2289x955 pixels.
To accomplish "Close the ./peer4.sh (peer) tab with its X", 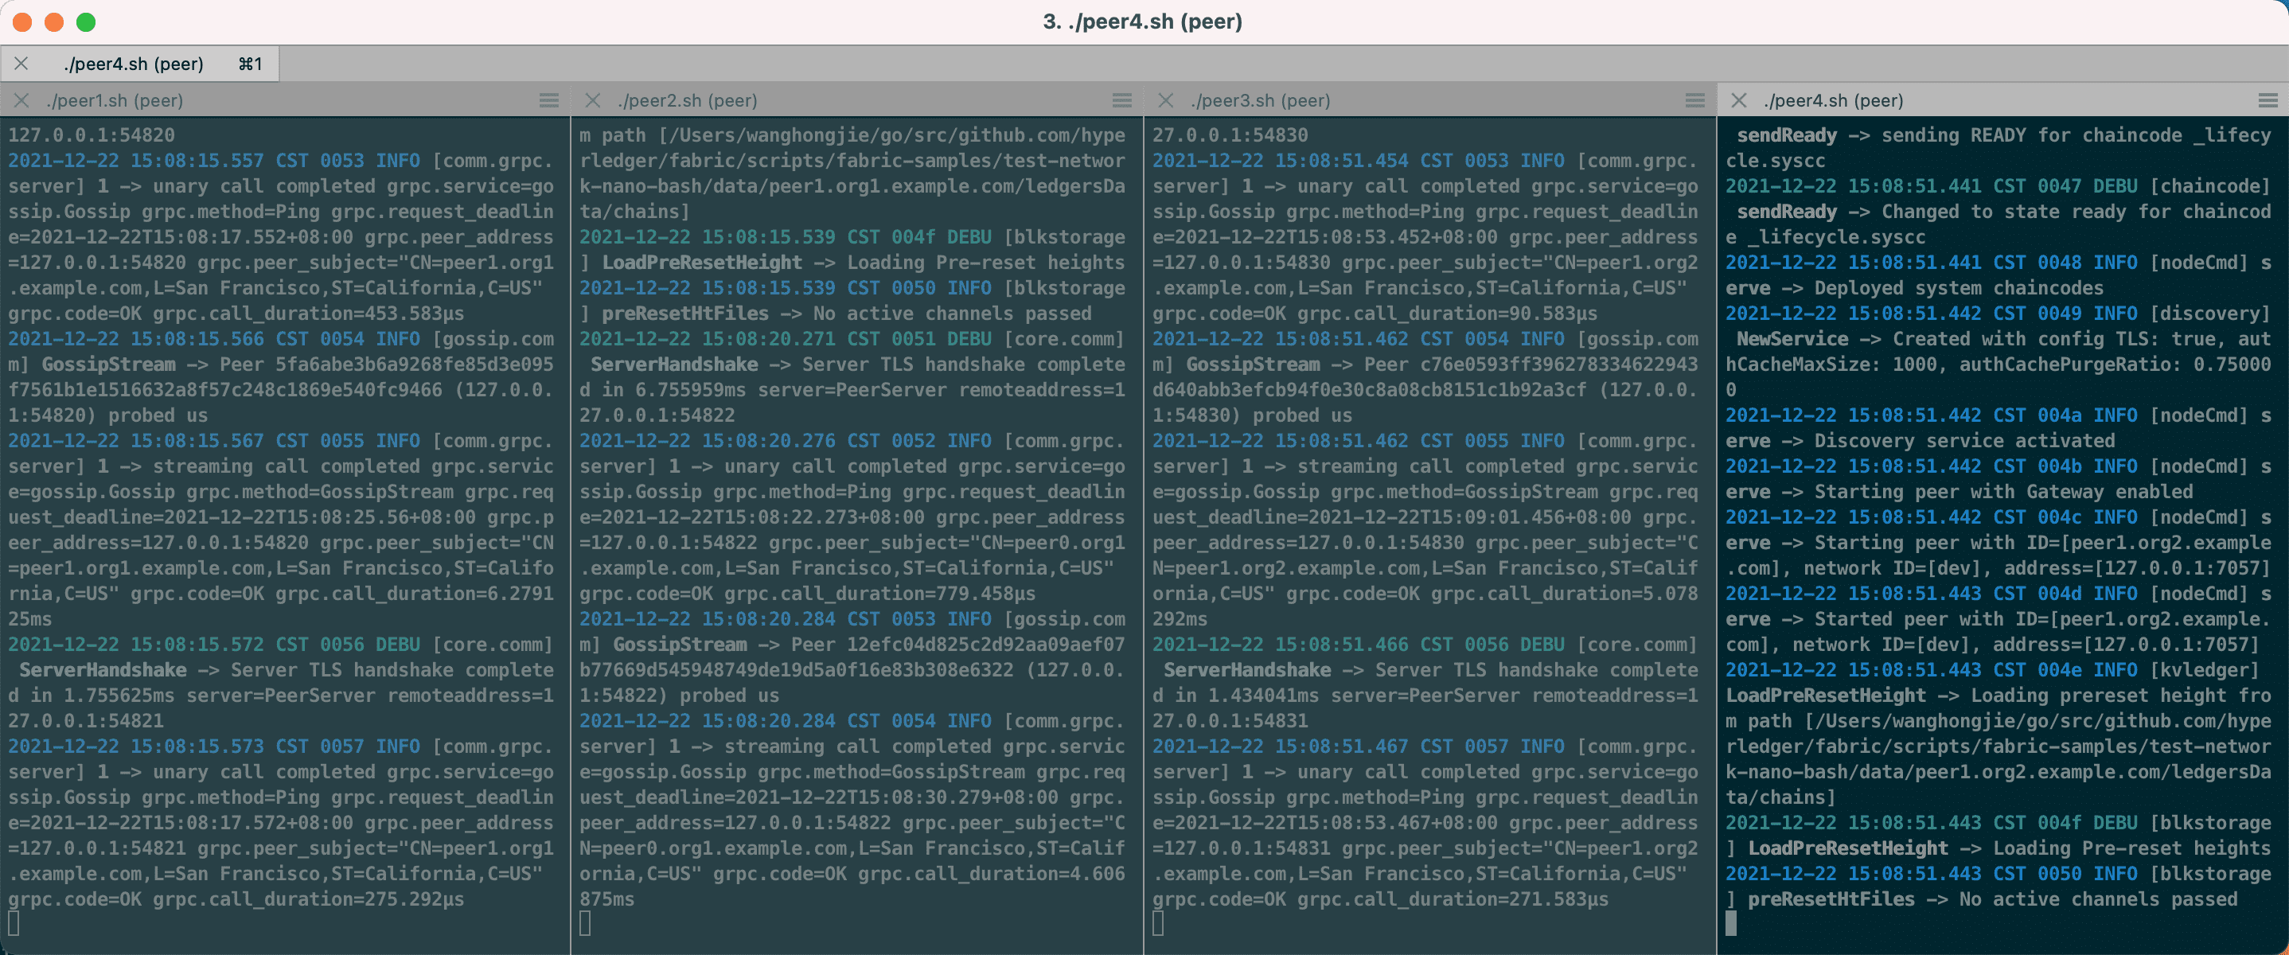I will point(21,64).
